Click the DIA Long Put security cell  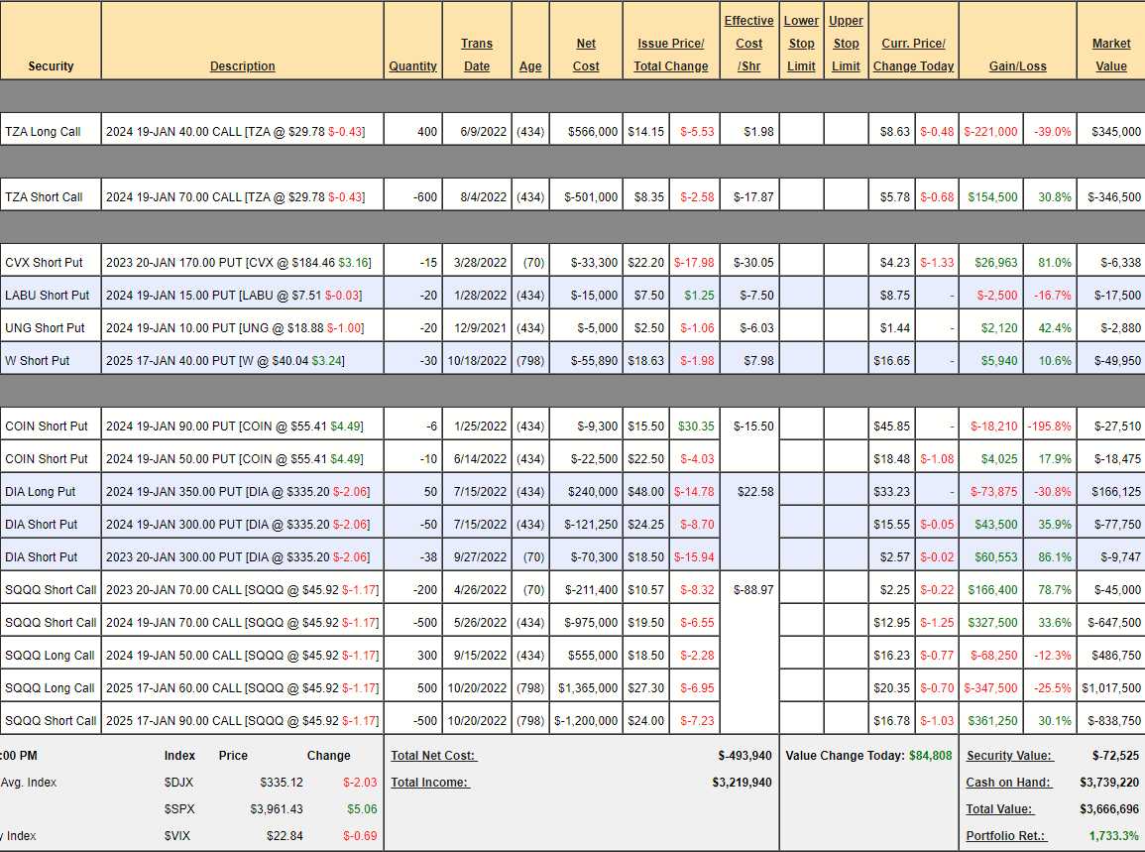(41, 492)
